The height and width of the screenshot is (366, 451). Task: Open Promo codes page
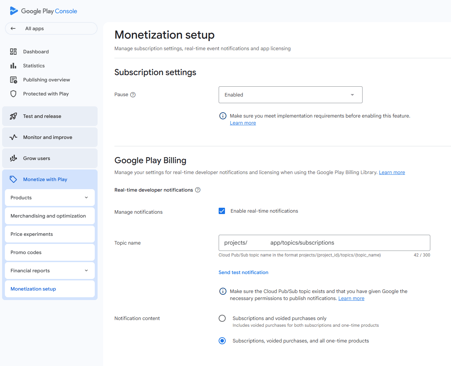(50, 252)
